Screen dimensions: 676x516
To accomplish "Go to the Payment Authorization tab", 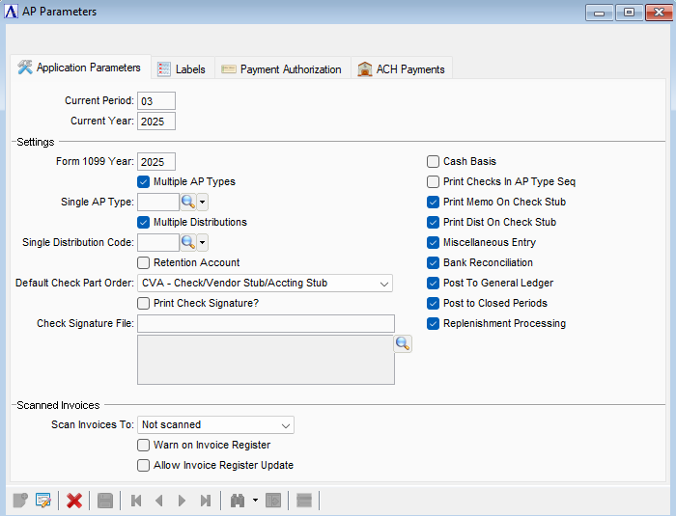I will click(281, 69).
